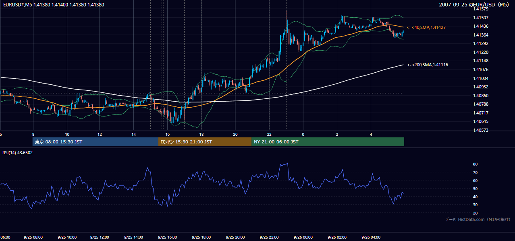Click hour label 22 below price chart
This screenshot has height=241, width=515.
pyautogui.click(x=269, y=134)
